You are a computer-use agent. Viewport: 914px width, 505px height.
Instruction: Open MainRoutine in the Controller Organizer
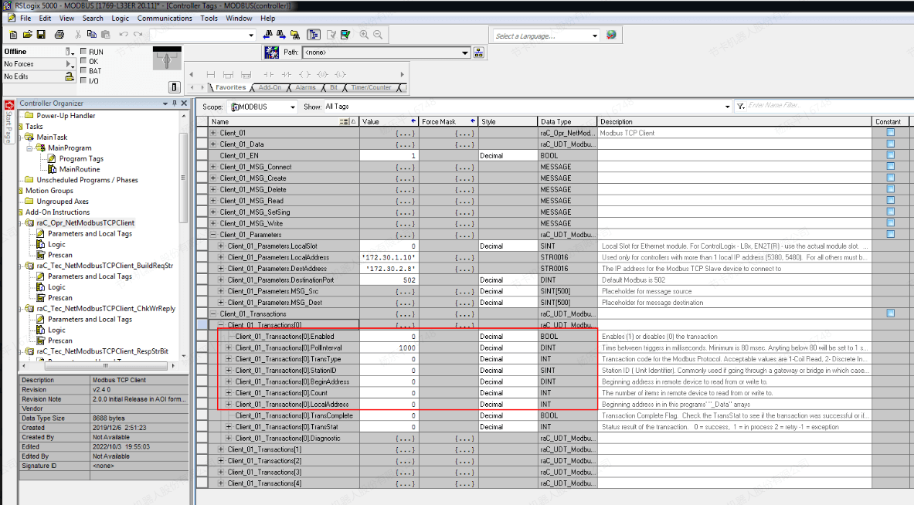pos(79,169)
